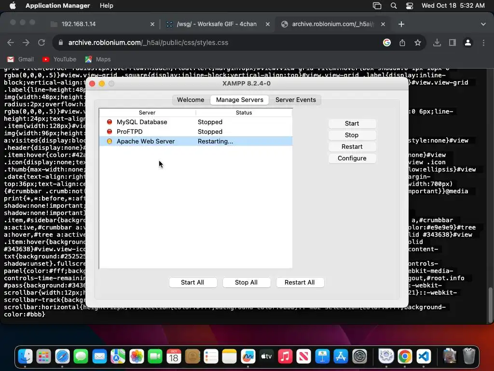
Task: Reload the page in Chrome
Action: tap(41, 43)
